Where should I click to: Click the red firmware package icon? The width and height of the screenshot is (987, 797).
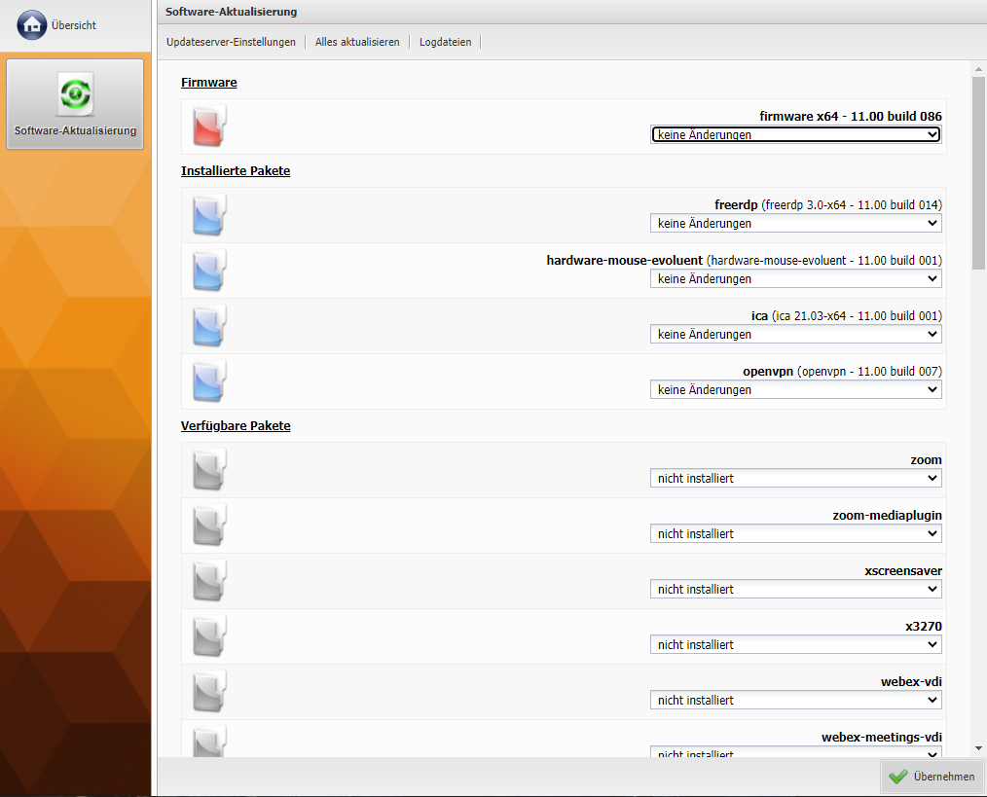pyautogui.click(x=209, y=127)
